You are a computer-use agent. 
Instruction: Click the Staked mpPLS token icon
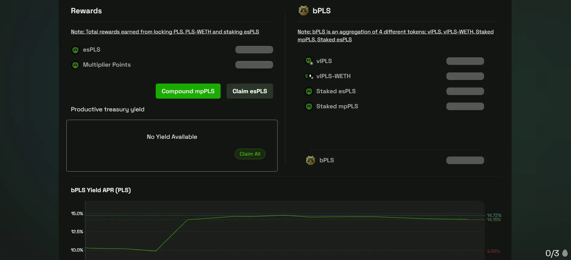(x=309, y=106)
